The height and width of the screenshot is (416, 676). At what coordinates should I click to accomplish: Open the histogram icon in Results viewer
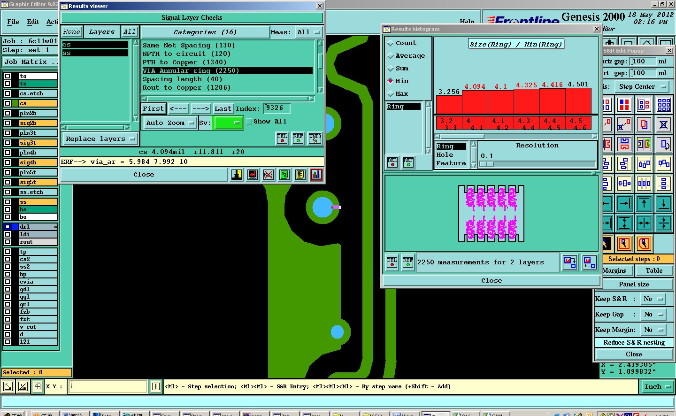(316, 175)
